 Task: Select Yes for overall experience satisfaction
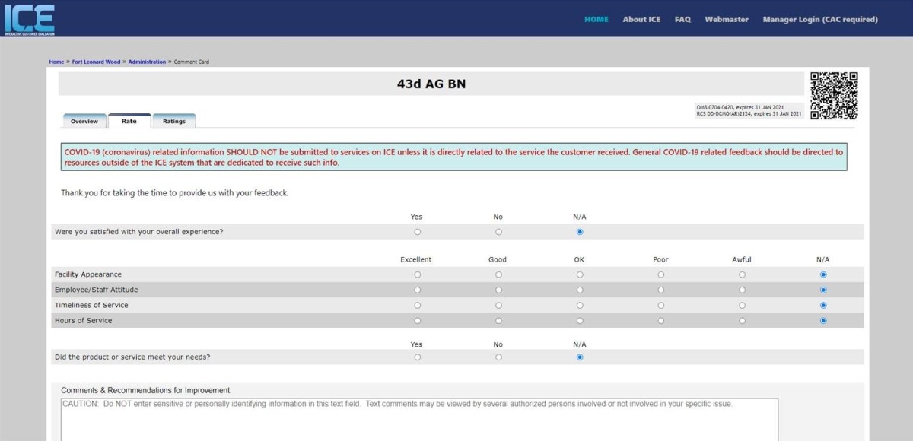point(416,231)
